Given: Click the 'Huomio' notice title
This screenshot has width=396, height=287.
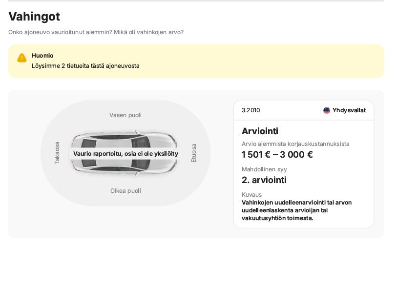Looking at the screenshot, I should (x=42, y=56).
